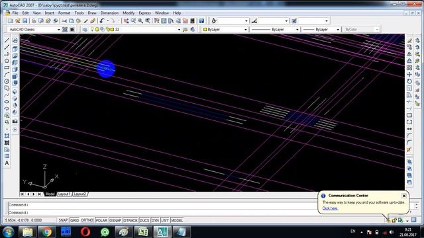
Task: Close the Communication Center balloon
Action: pos(403,196)
